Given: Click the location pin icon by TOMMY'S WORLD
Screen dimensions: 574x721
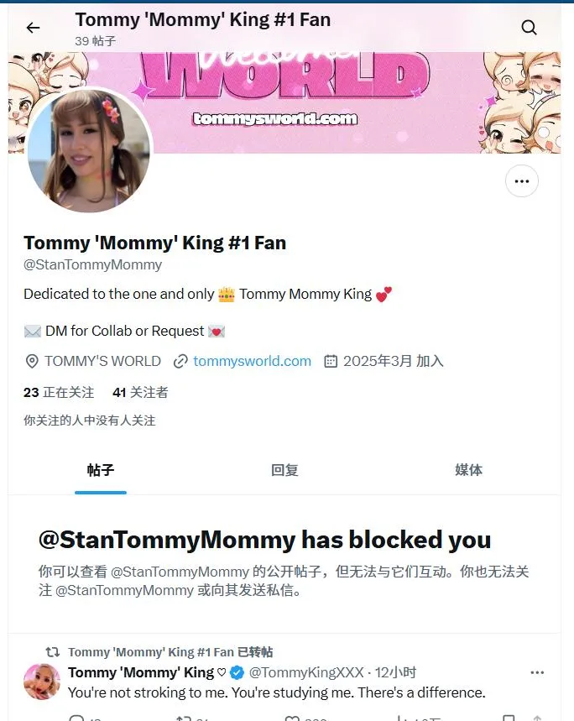Looking at the screenshot, I should click(x=32, y=362).
